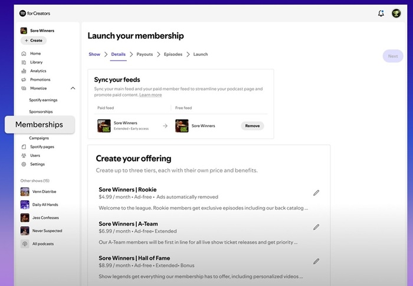Screen dimensions: 413x286
Task: Open Memberships in sidebar
Action: click(40, 125)
